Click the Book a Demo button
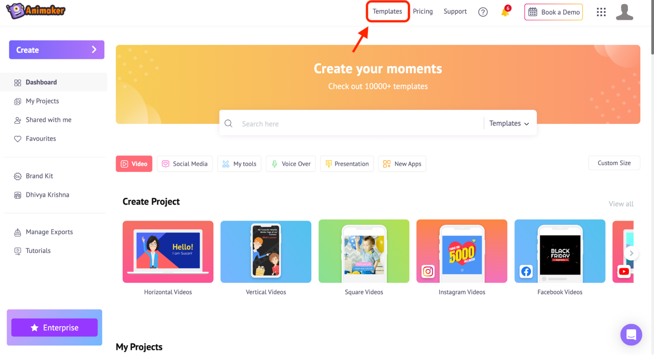654x355 pixels. tap(555, 11)
